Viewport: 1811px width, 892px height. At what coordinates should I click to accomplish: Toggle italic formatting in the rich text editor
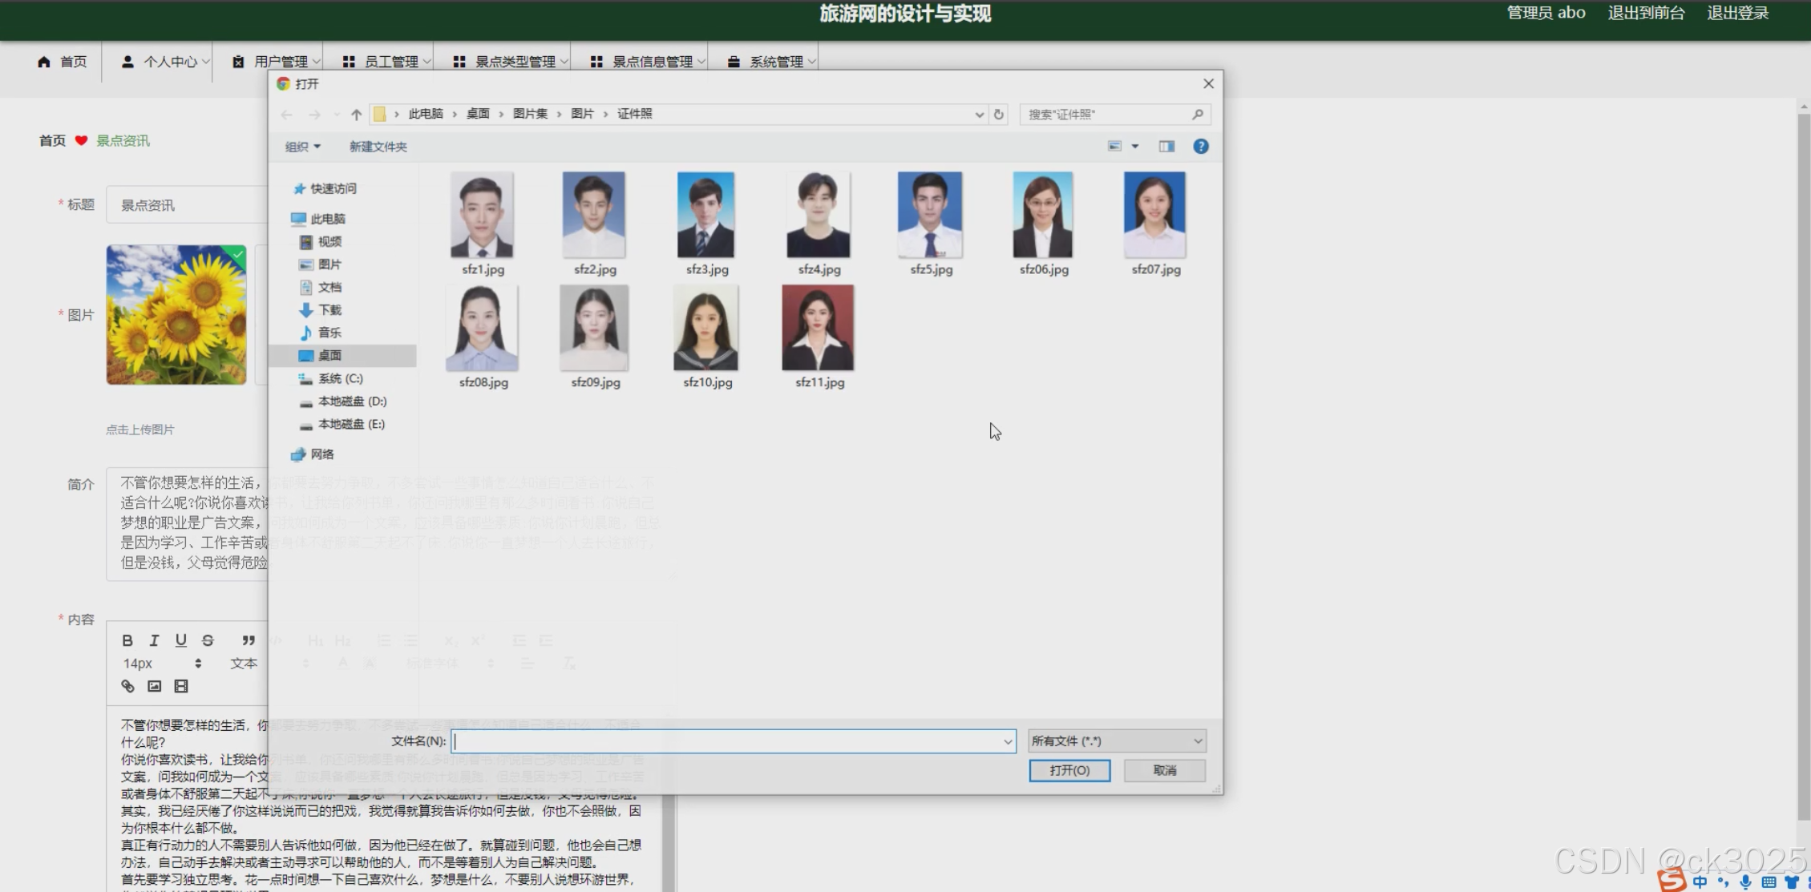154,640
